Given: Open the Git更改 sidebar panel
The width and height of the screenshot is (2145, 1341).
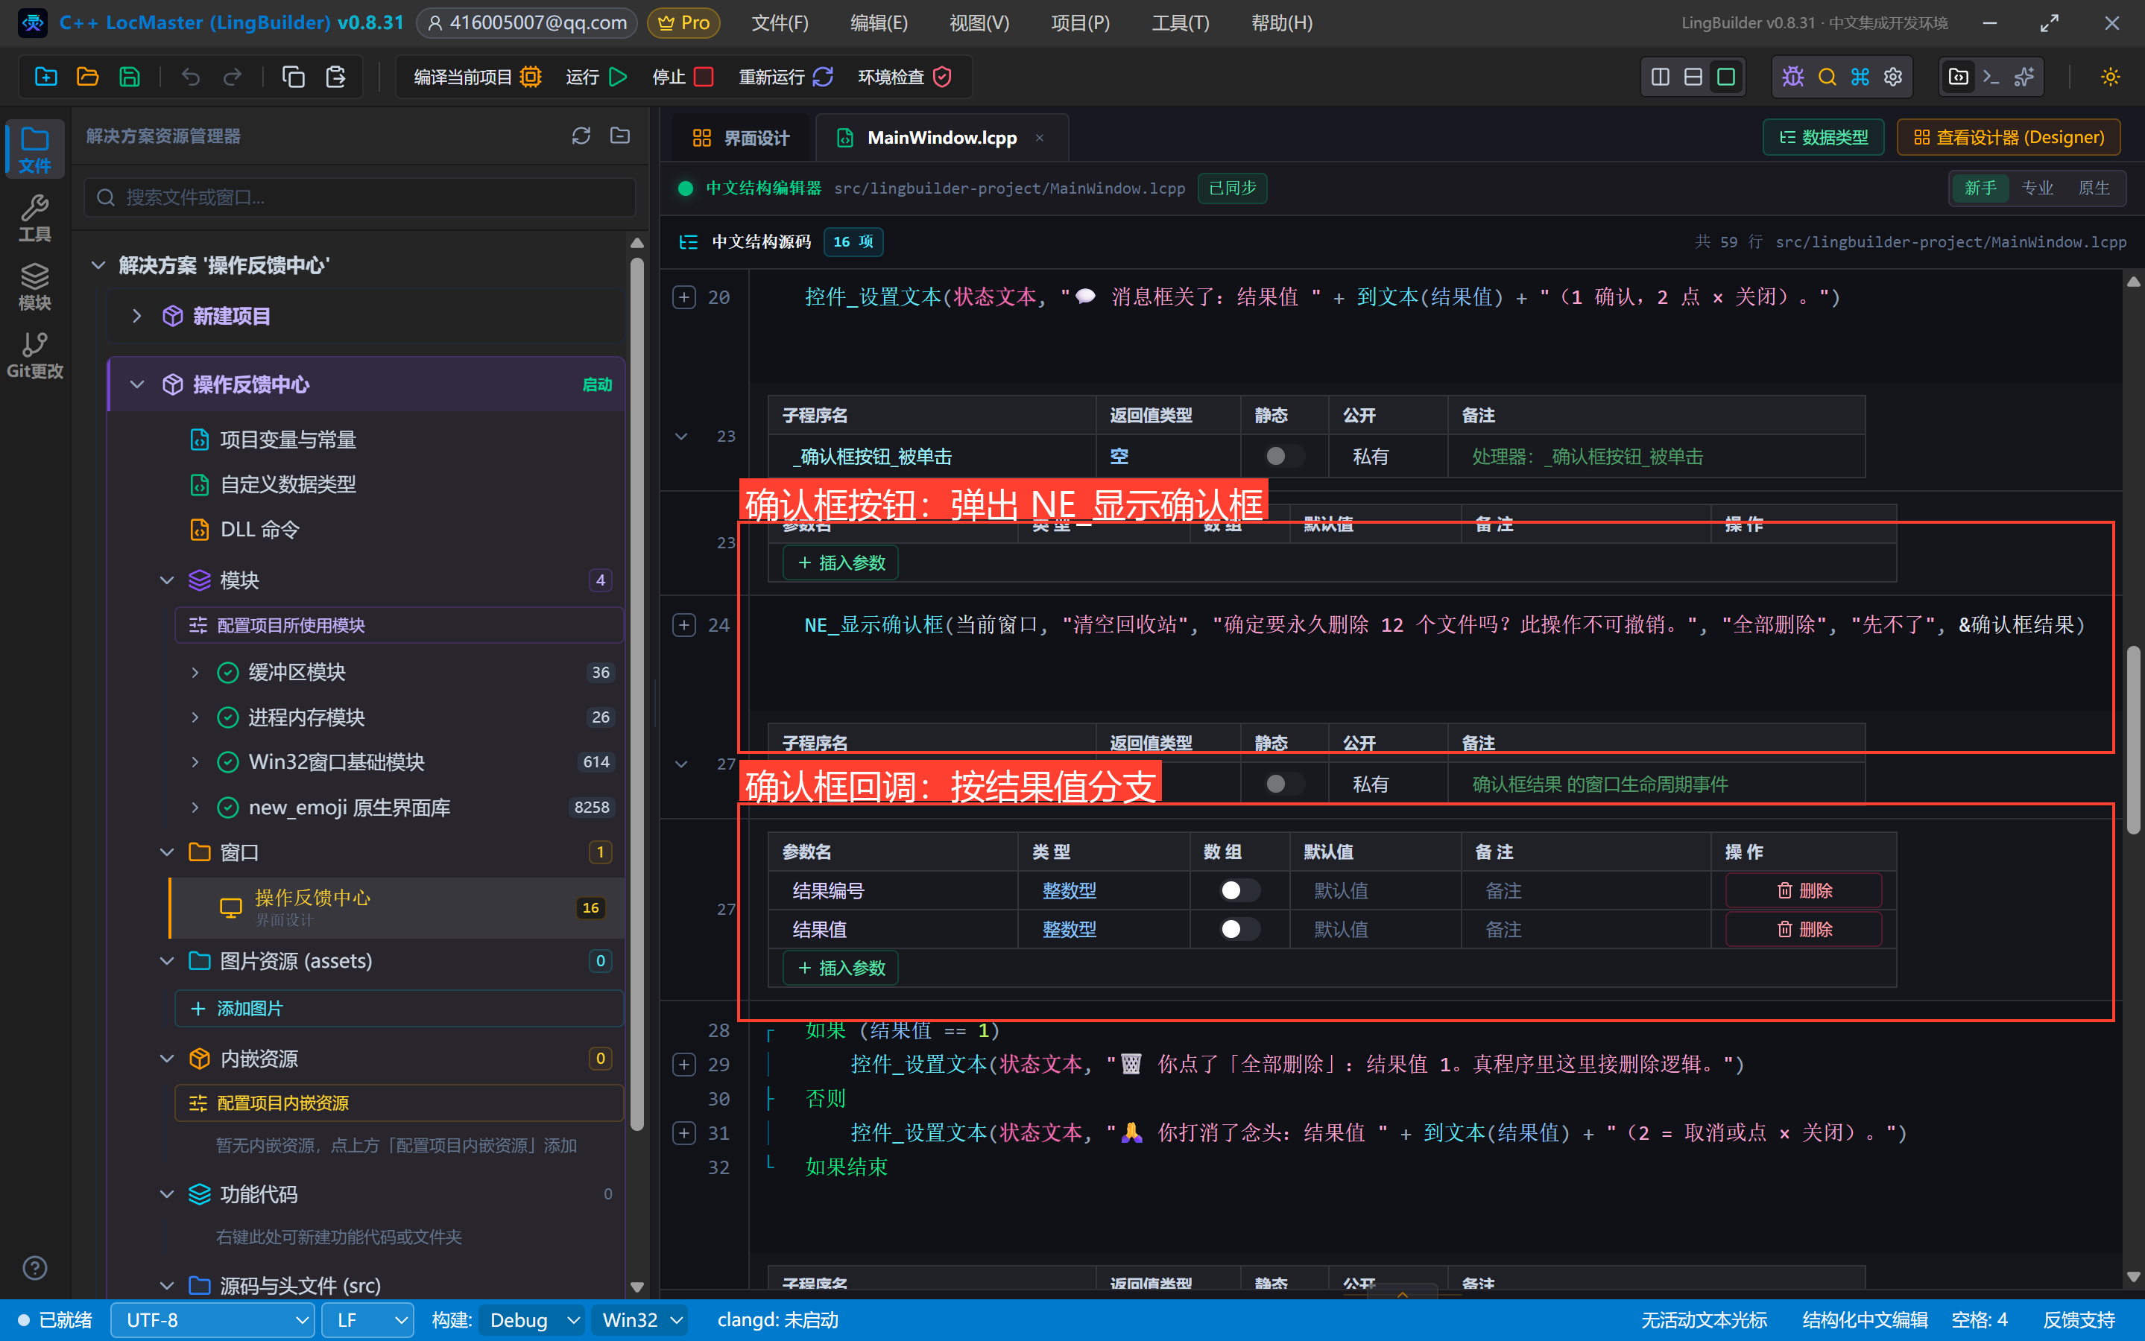Looking at the screenshot, I should [34, 355].
